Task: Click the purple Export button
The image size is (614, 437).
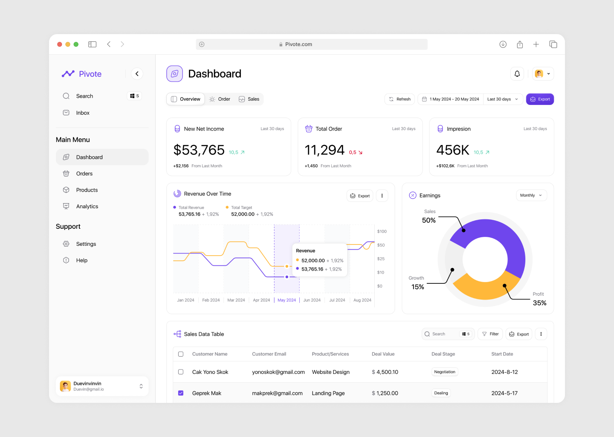Action: [x=540, y=99]
